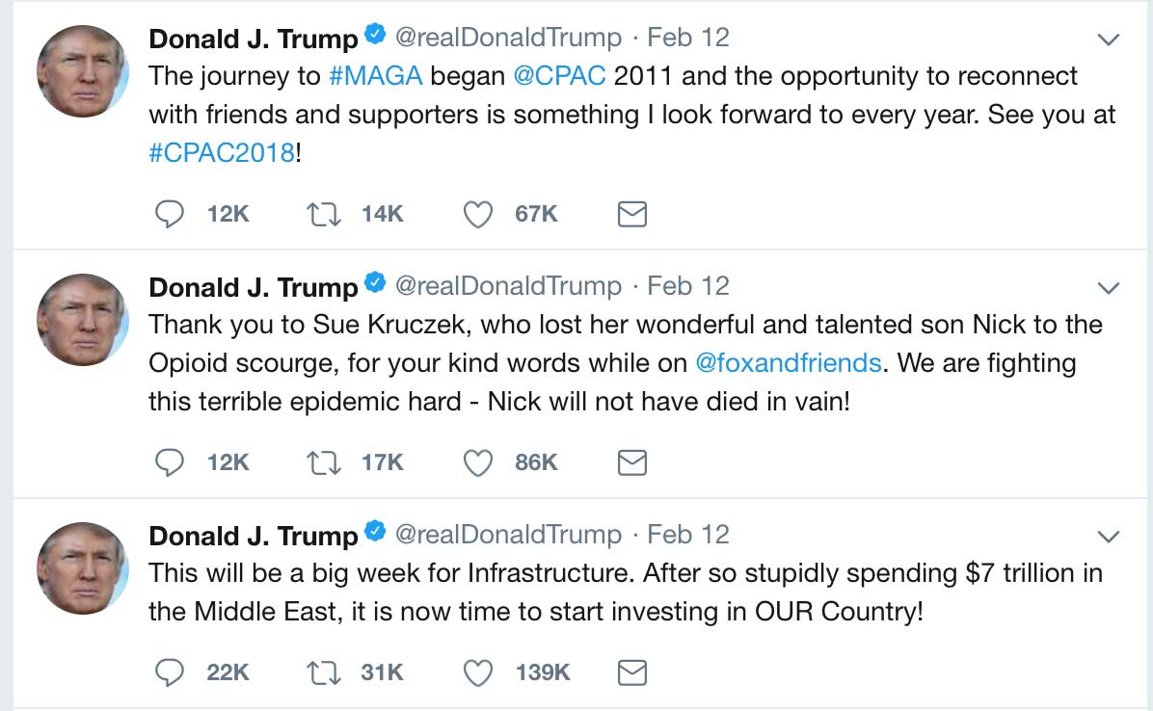Follow the @foxandfriends mention link

[789, 363]
